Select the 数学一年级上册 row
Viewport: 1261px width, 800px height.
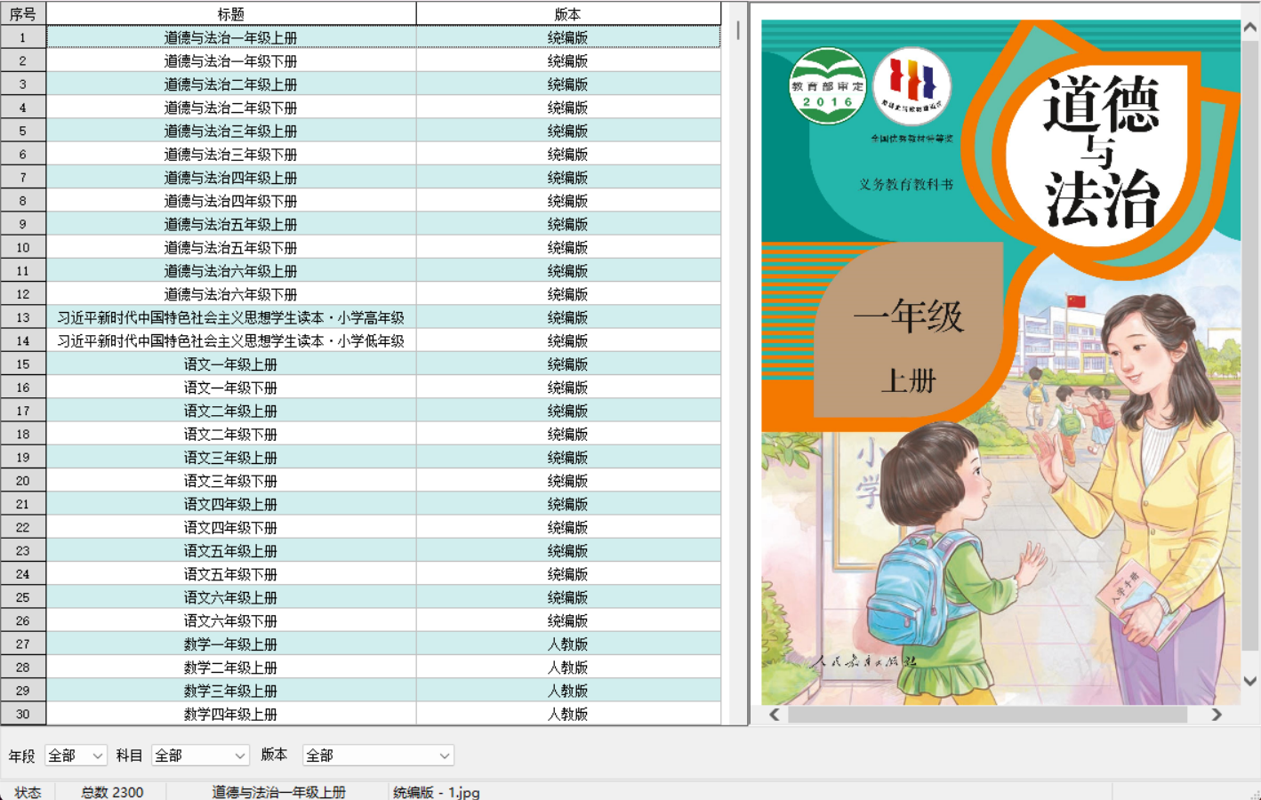tap(231, 644)
